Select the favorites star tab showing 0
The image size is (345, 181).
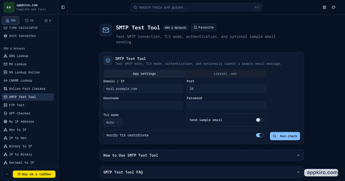tap(48, 20)
